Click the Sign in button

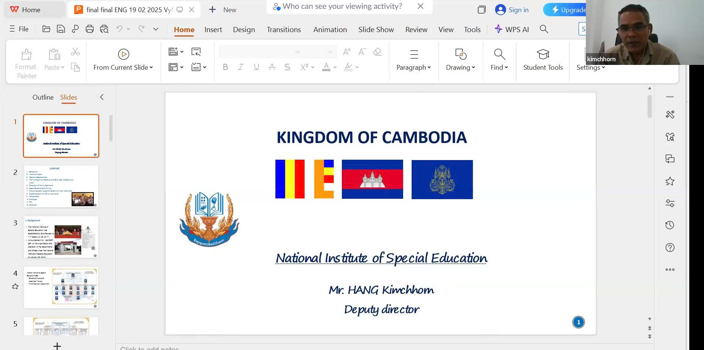click(512, 10)
